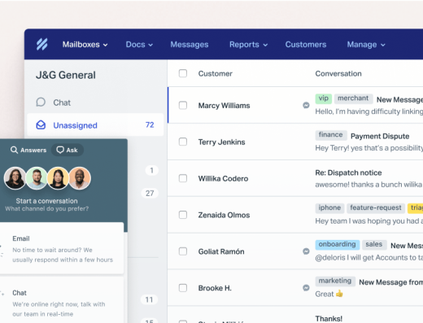Click messenger icon in Brooke H. row

[306, 288]
